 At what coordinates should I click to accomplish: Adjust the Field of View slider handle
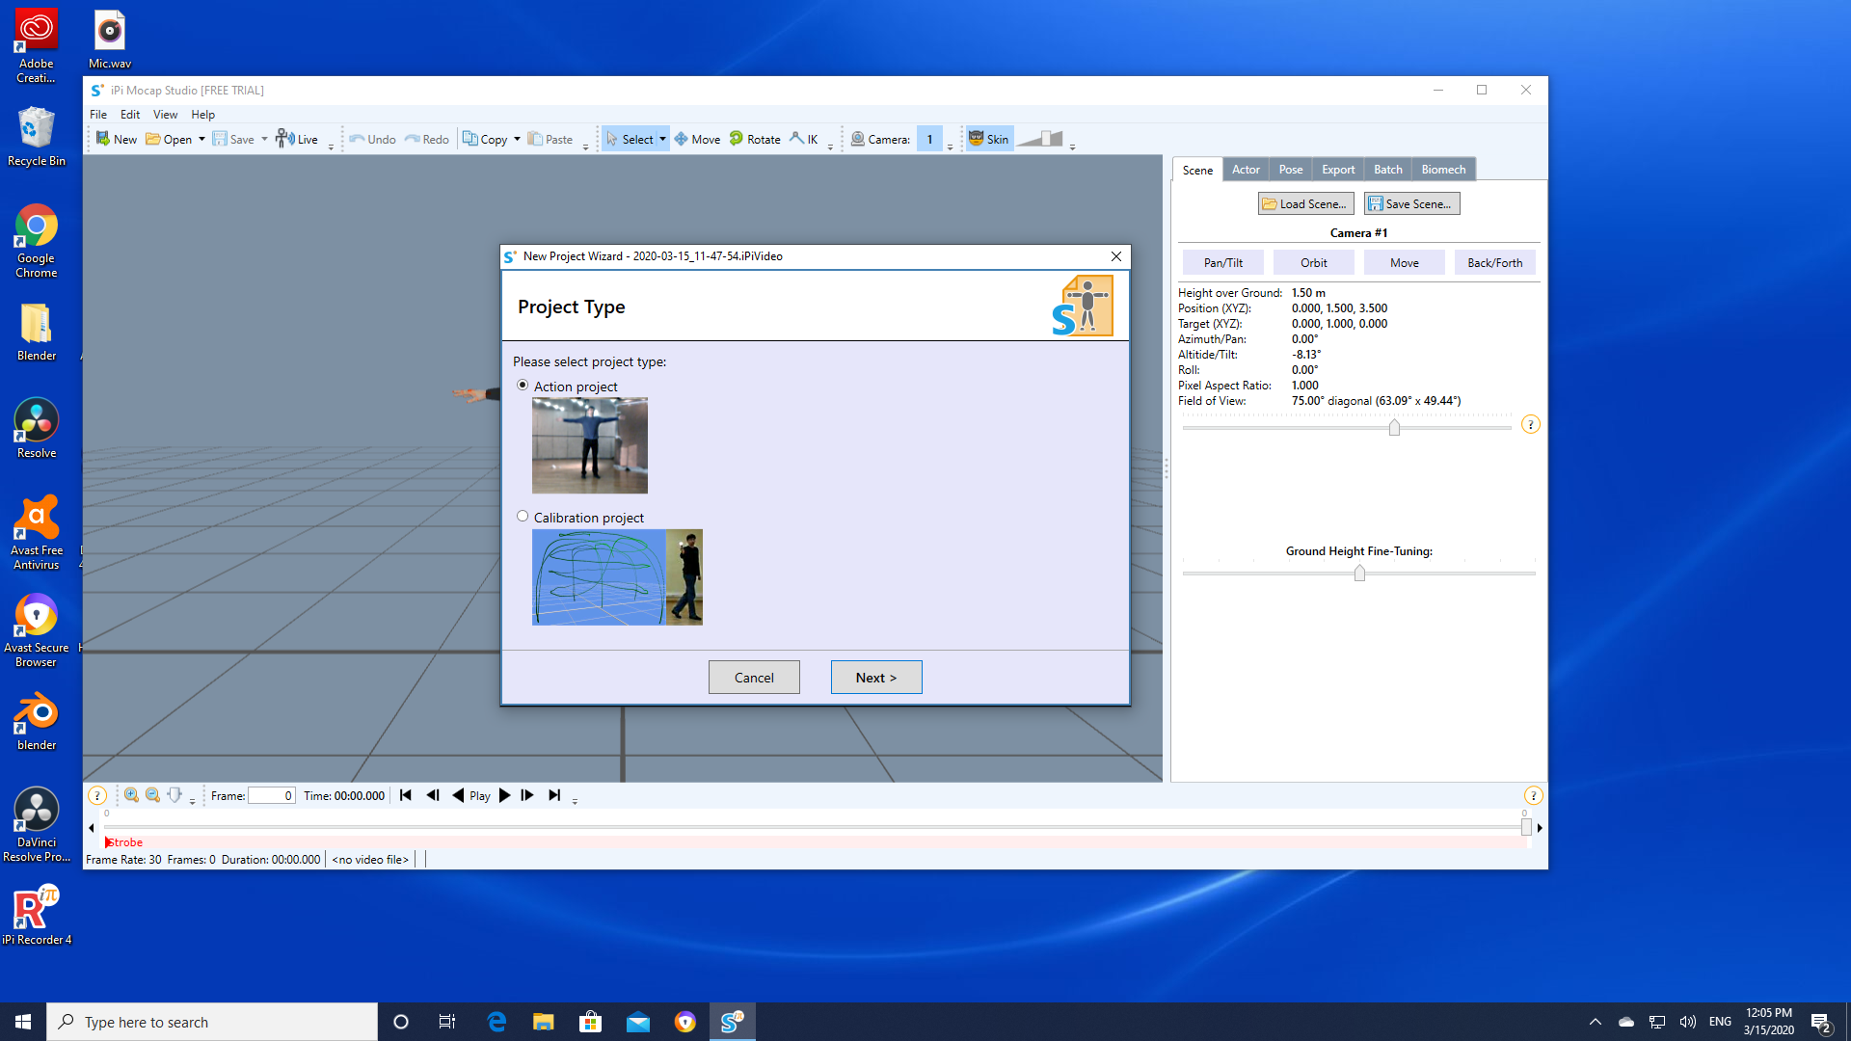pyautogui.click(x=1394, y=427)
